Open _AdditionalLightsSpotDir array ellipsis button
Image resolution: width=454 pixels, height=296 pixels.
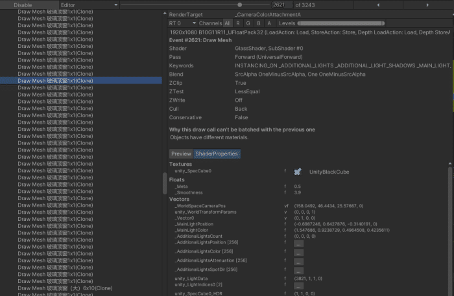pyautogui.click(x=298, y=271)
